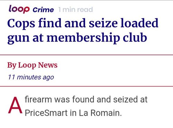
Task: Click the word 'seized' in the article body
Action: pos(126,99)
